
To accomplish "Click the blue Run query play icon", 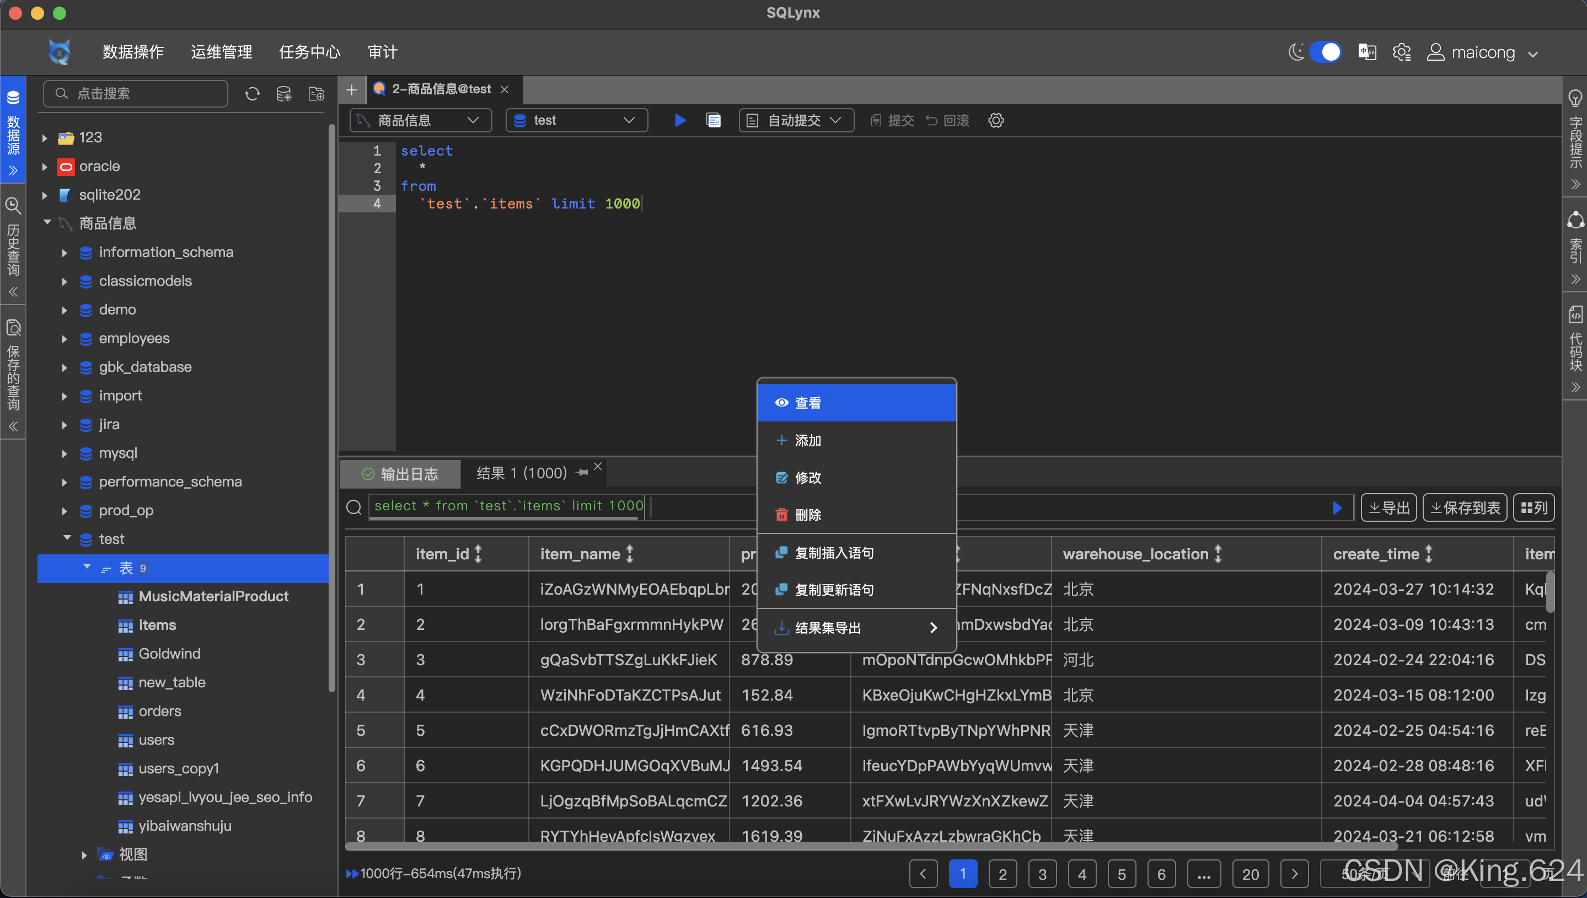I will [x=680, y=120].
